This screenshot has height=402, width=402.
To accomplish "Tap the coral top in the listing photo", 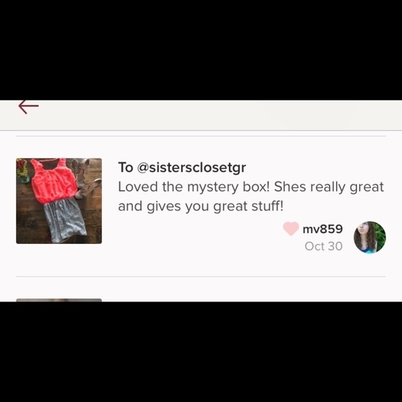I will tap(53, 182).
